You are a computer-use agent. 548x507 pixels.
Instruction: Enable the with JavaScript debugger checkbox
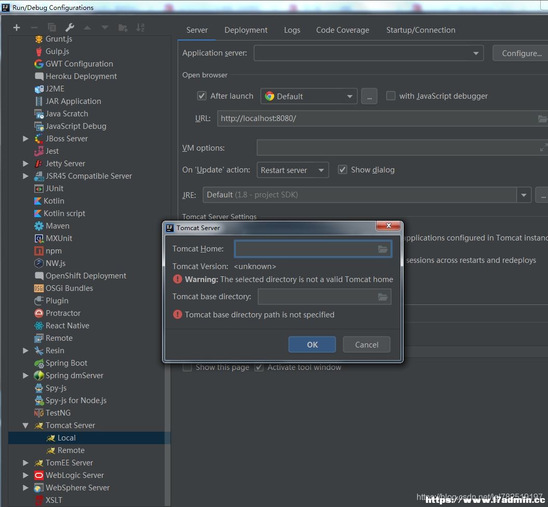click(x=391, y=96)
